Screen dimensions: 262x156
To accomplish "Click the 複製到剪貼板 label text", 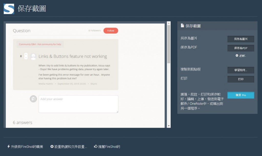I will (x=190, y=69).
